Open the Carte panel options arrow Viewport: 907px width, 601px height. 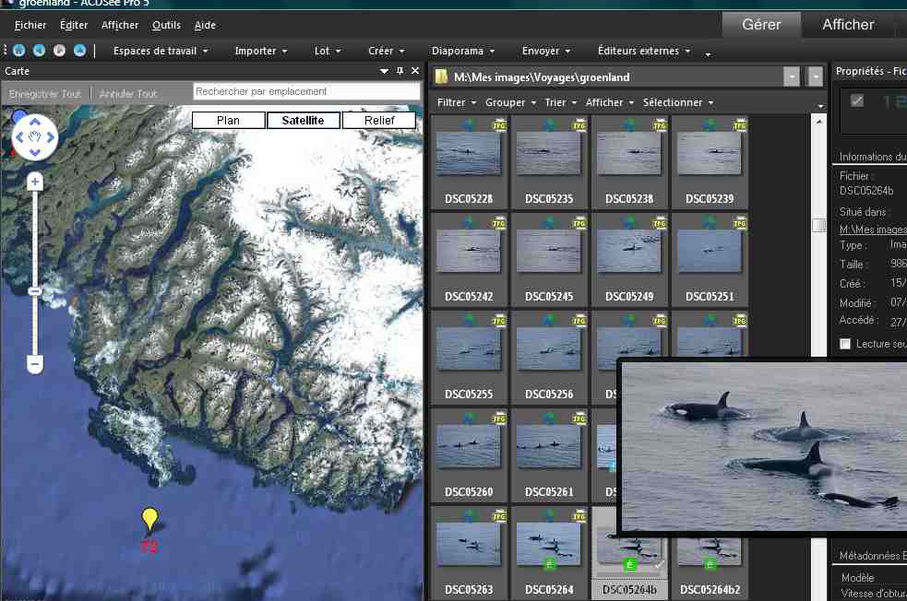[x=384, y=71]
